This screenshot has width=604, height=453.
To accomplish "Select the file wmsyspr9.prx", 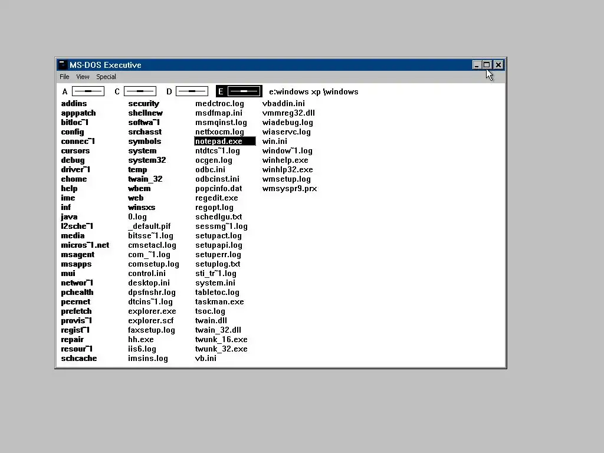I will 290,188.
